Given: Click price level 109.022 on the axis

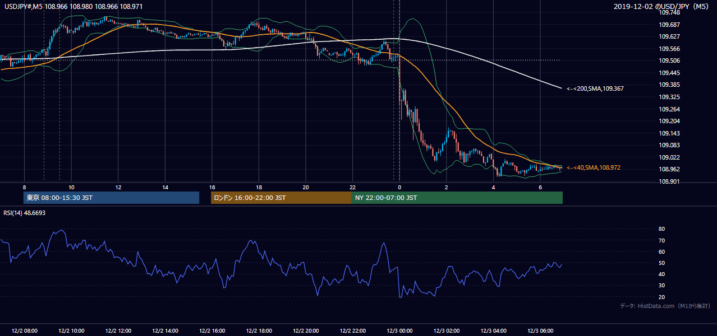Looking at the screenshot, I should 669,157.
